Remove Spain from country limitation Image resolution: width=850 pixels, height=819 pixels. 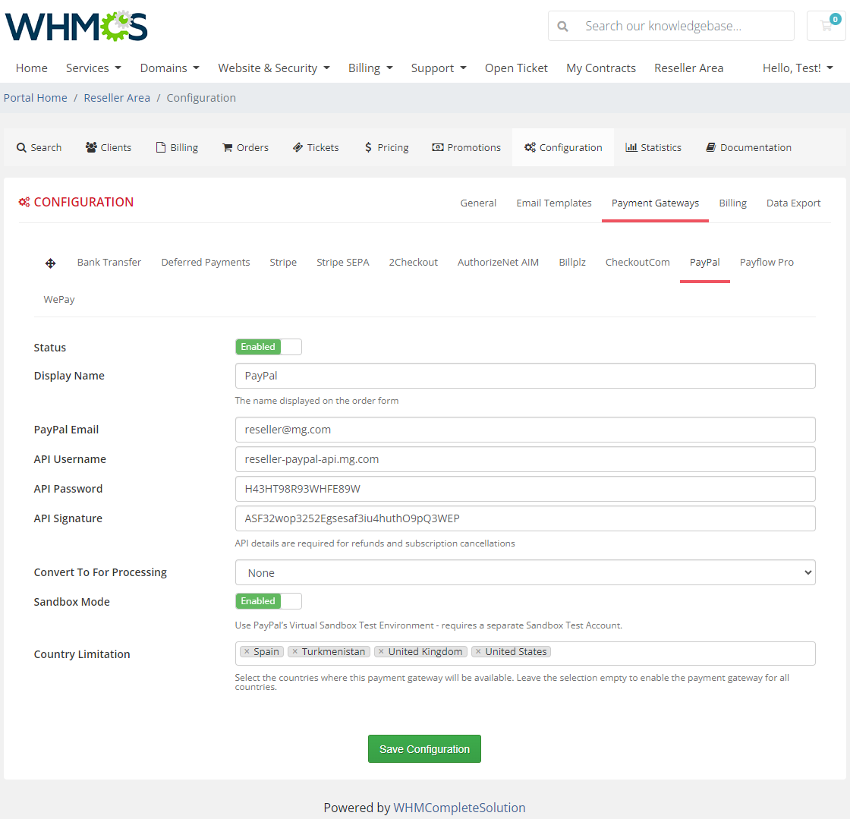click(x=247, y=651)
